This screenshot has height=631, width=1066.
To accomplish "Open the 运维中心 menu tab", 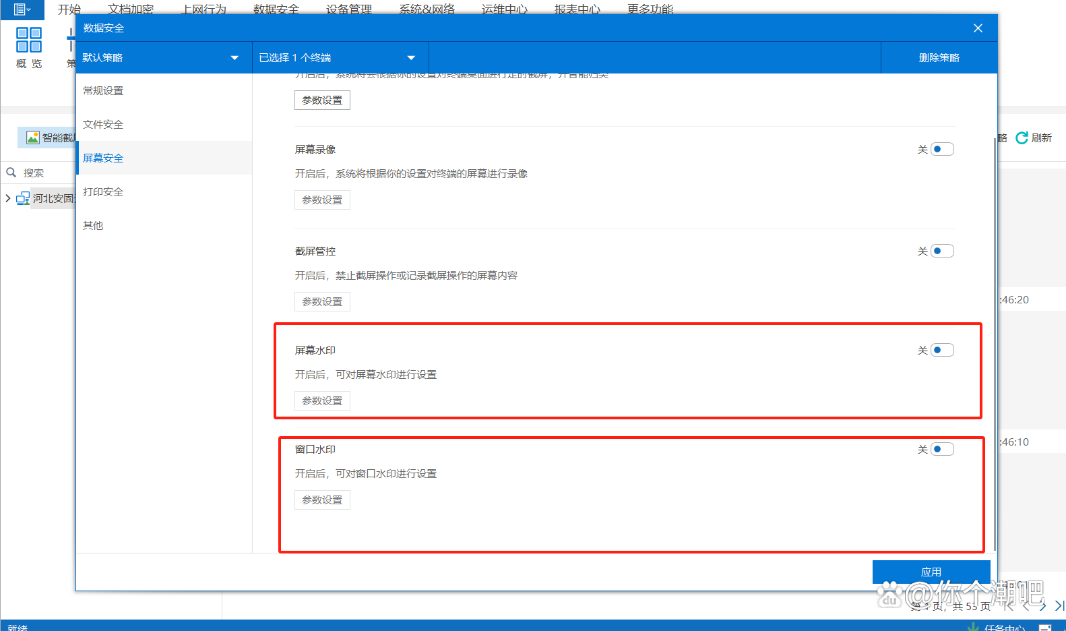I will point(505,9).
